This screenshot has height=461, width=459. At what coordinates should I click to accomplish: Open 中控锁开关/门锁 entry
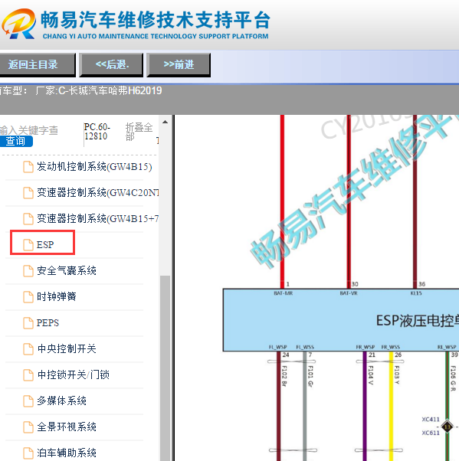(x=73, y=374)
